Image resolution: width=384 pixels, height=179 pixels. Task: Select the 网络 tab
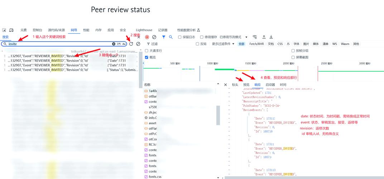point(74,30)
